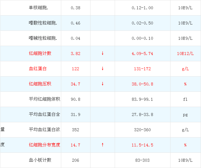Click the down arrow in 血红蛋白 row
201x168 pixels.
click(x=102, y=69)
